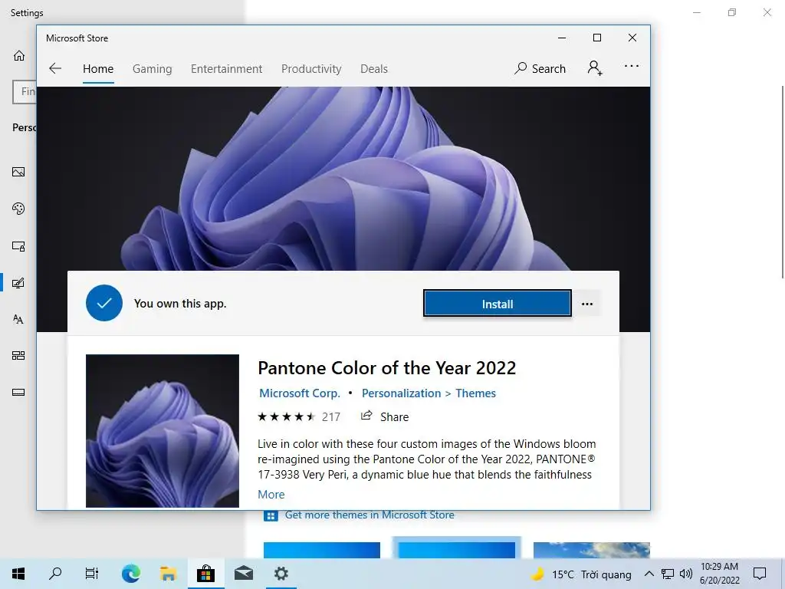Open Colors settings icon in sidebar
The height and width of the screenshot is (589, 785).
(x=18, y=209)
